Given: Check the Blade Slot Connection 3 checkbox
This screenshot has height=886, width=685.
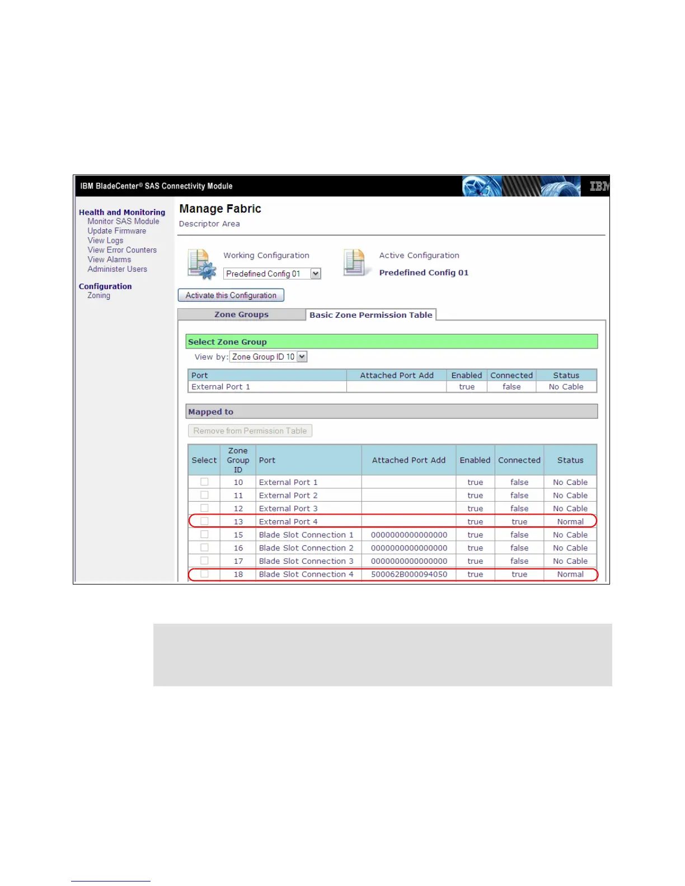Looking at the screenshot, I should pos(204,560).
